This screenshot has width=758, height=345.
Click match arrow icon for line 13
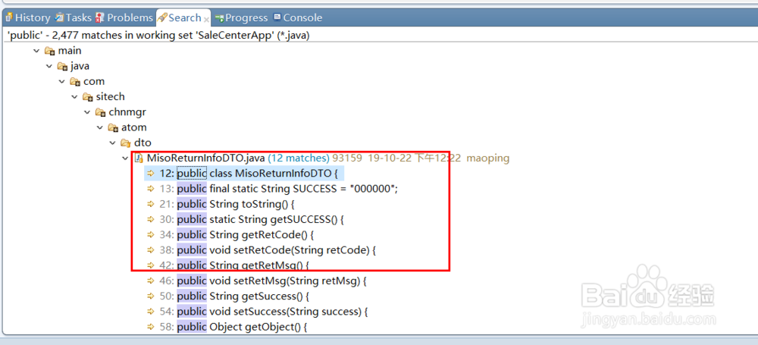click(x=152, y=189)
